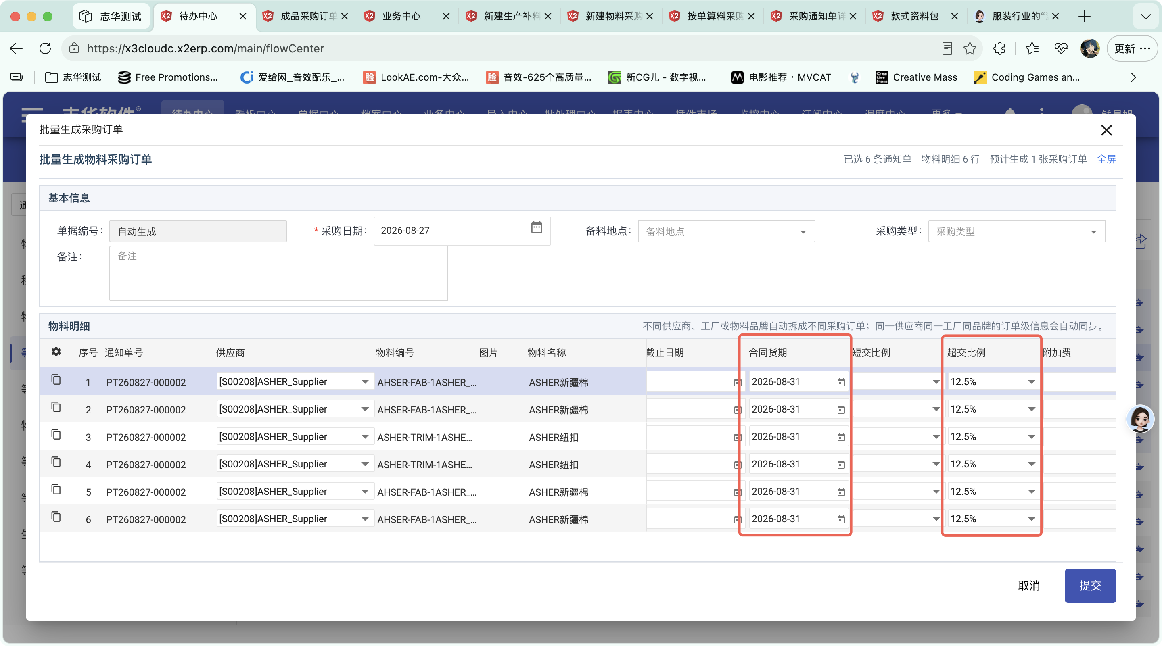Open calendar for row 4 合同货期
This screenshot has height=646, width=1162.
point(841,464)
